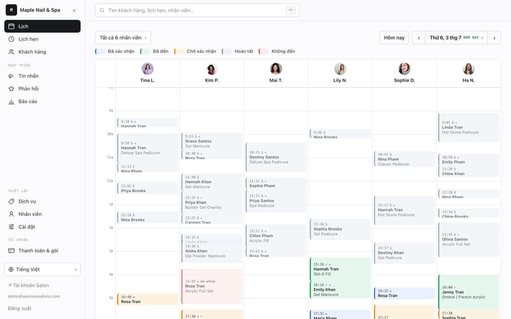Click the Lịch hẹn clock icon

coord(11,39)
